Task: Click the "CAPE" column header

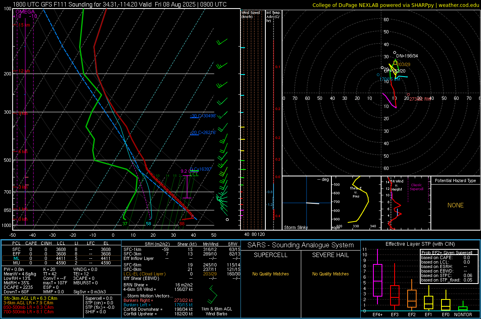Action: [31, 243]
